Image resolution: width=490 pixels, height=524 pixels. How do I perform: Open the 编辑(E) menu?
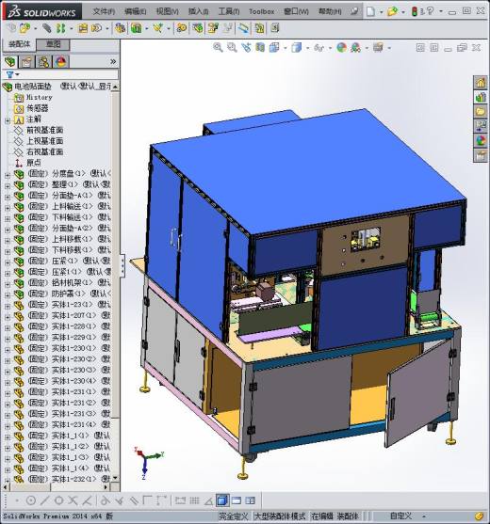point(135,11)
